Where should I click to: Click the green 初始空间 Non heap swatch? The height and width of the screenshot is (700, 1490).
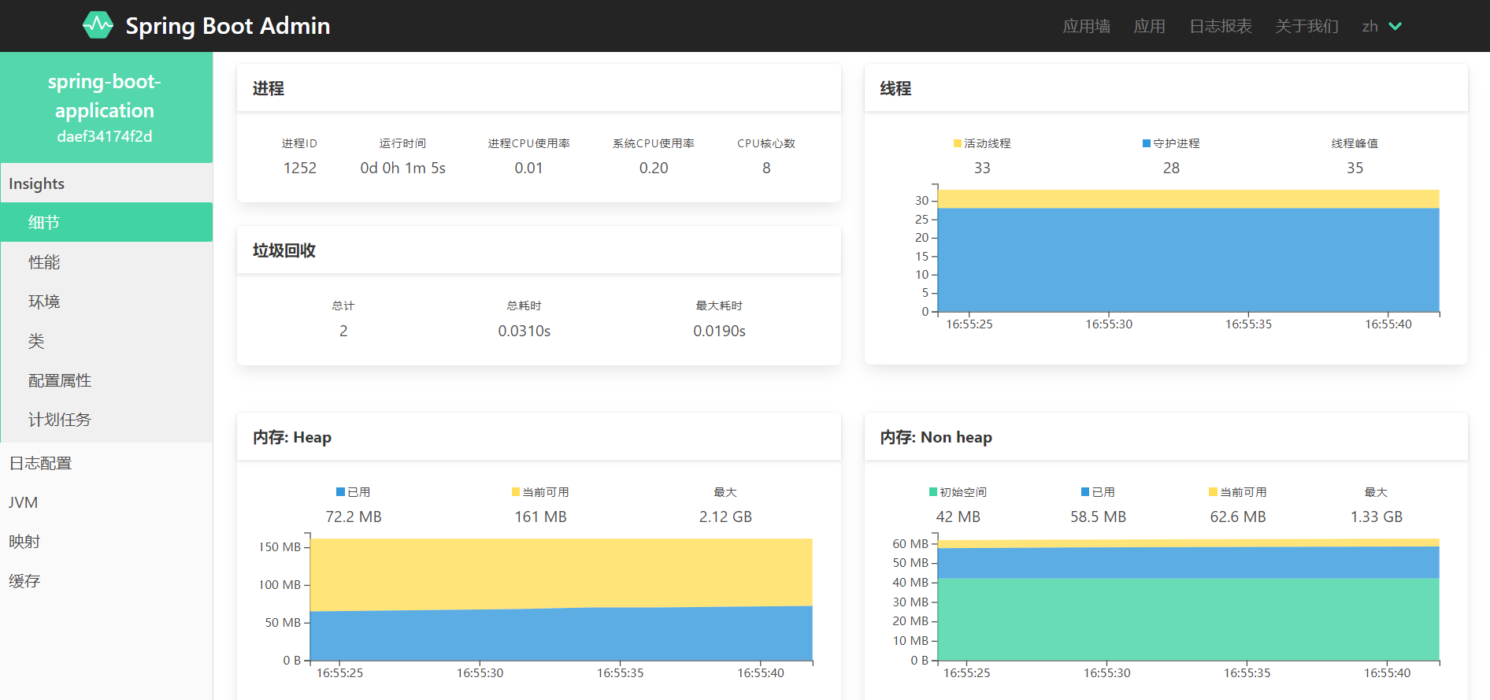click(933, 492)
